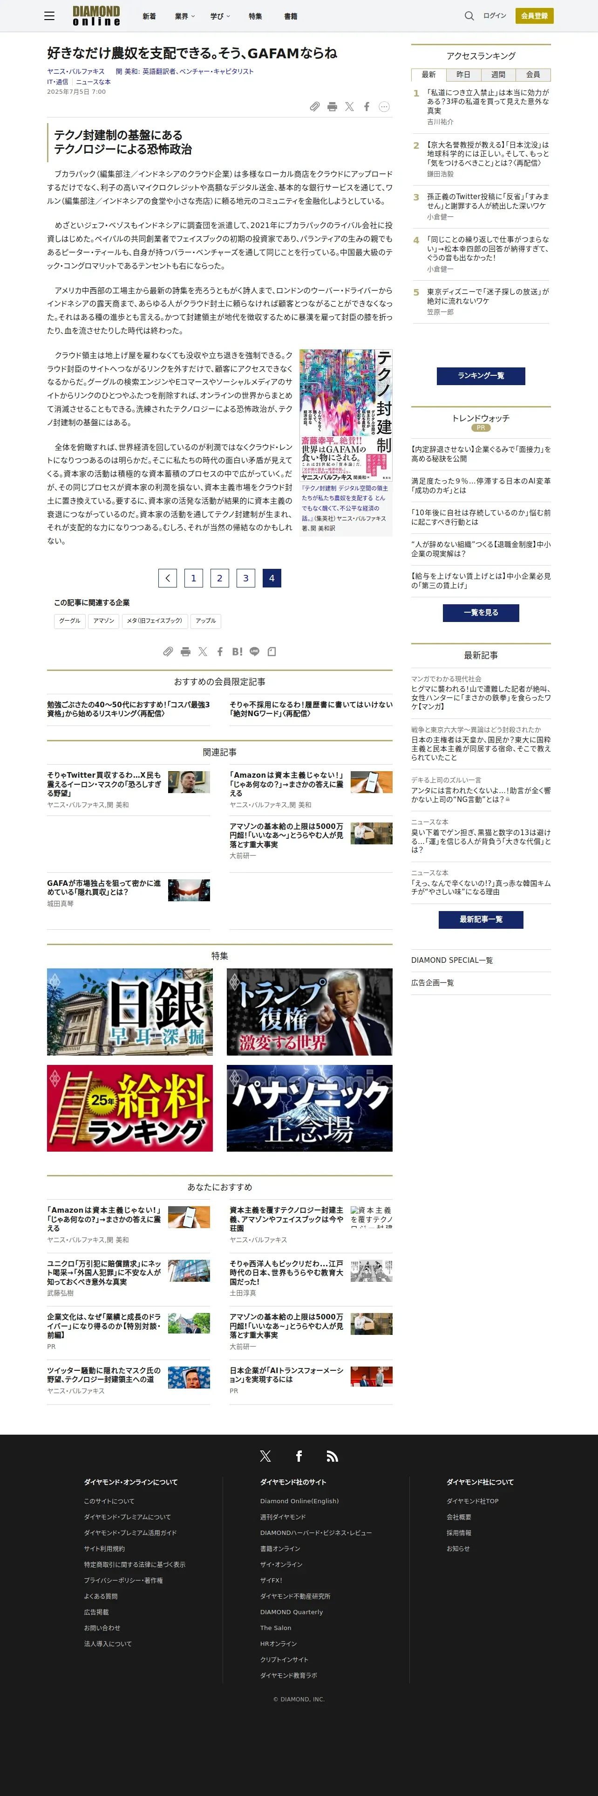Click the Diamond Online logo
598x1796 pixels.
point(96,16)
